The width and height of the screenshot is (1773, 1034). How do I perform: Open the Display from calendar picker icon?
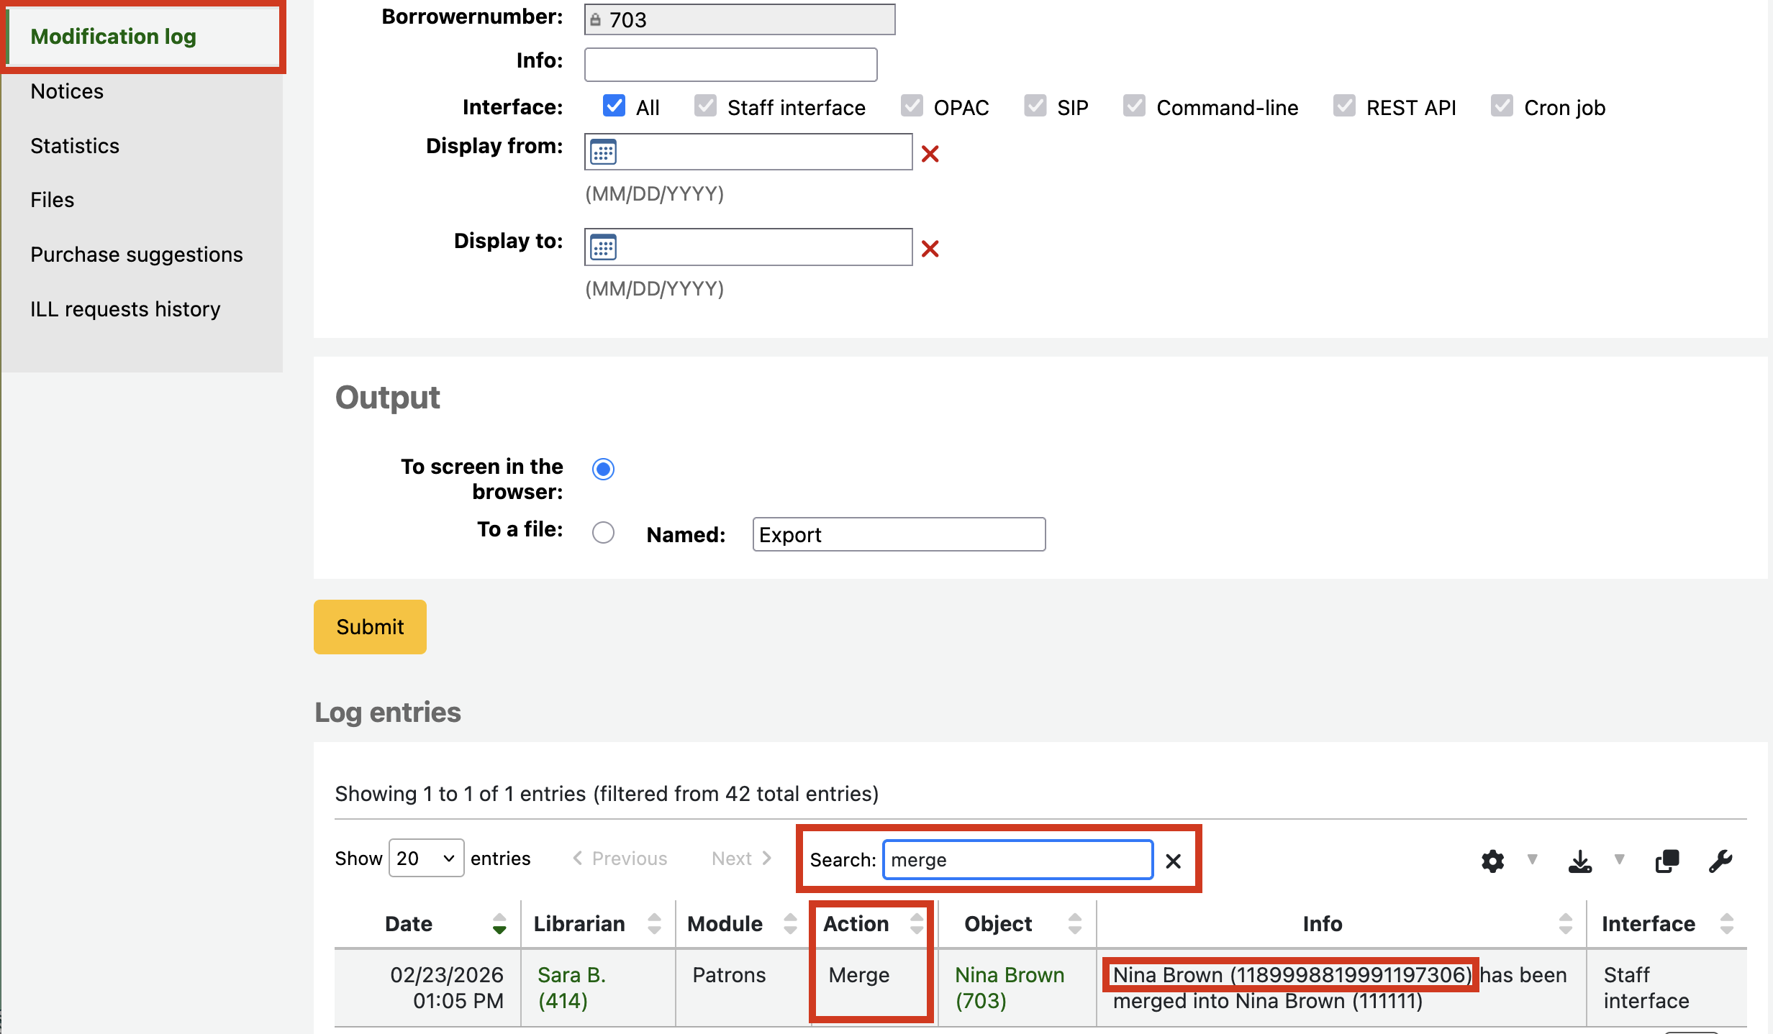point(603,152)
